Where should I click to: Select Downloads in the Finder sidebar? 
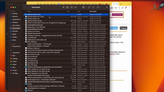pyautogui.click(x=15, y=28)
